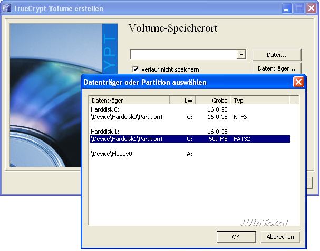Click the U: drive letter cell

(x=189, y=139)
